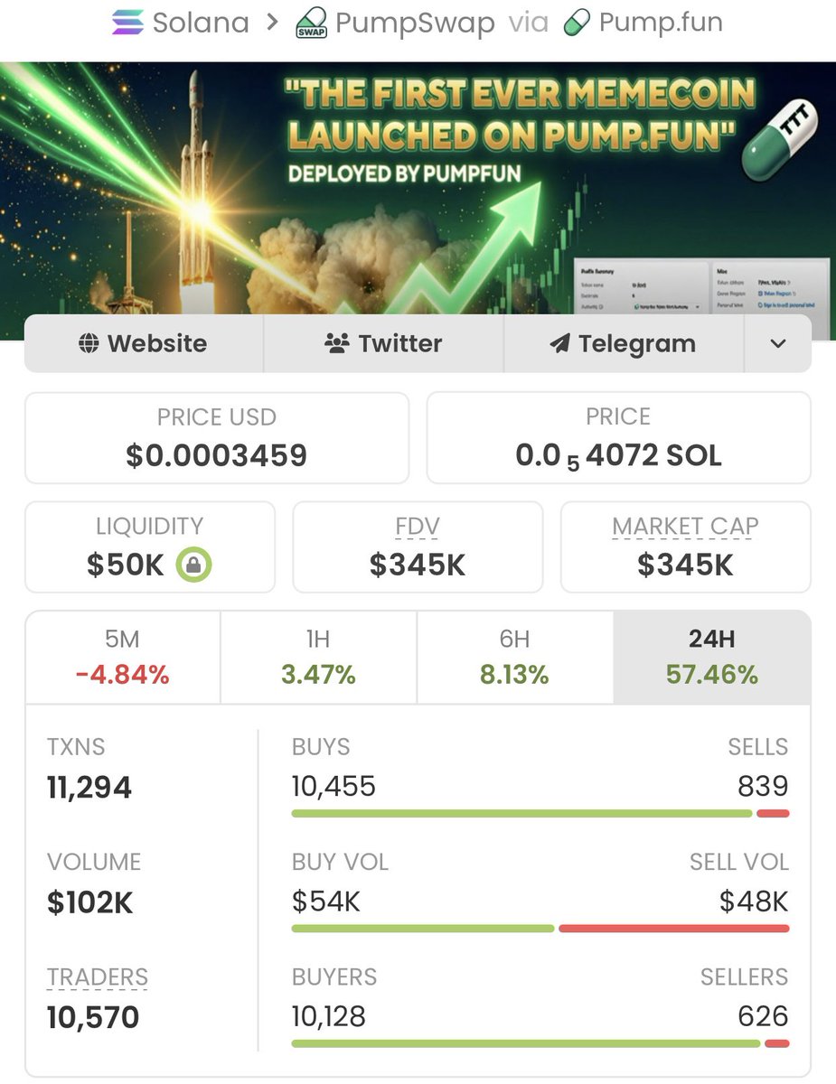Click the globe icon on Website

pyautogui.click(x=89, y=343)
